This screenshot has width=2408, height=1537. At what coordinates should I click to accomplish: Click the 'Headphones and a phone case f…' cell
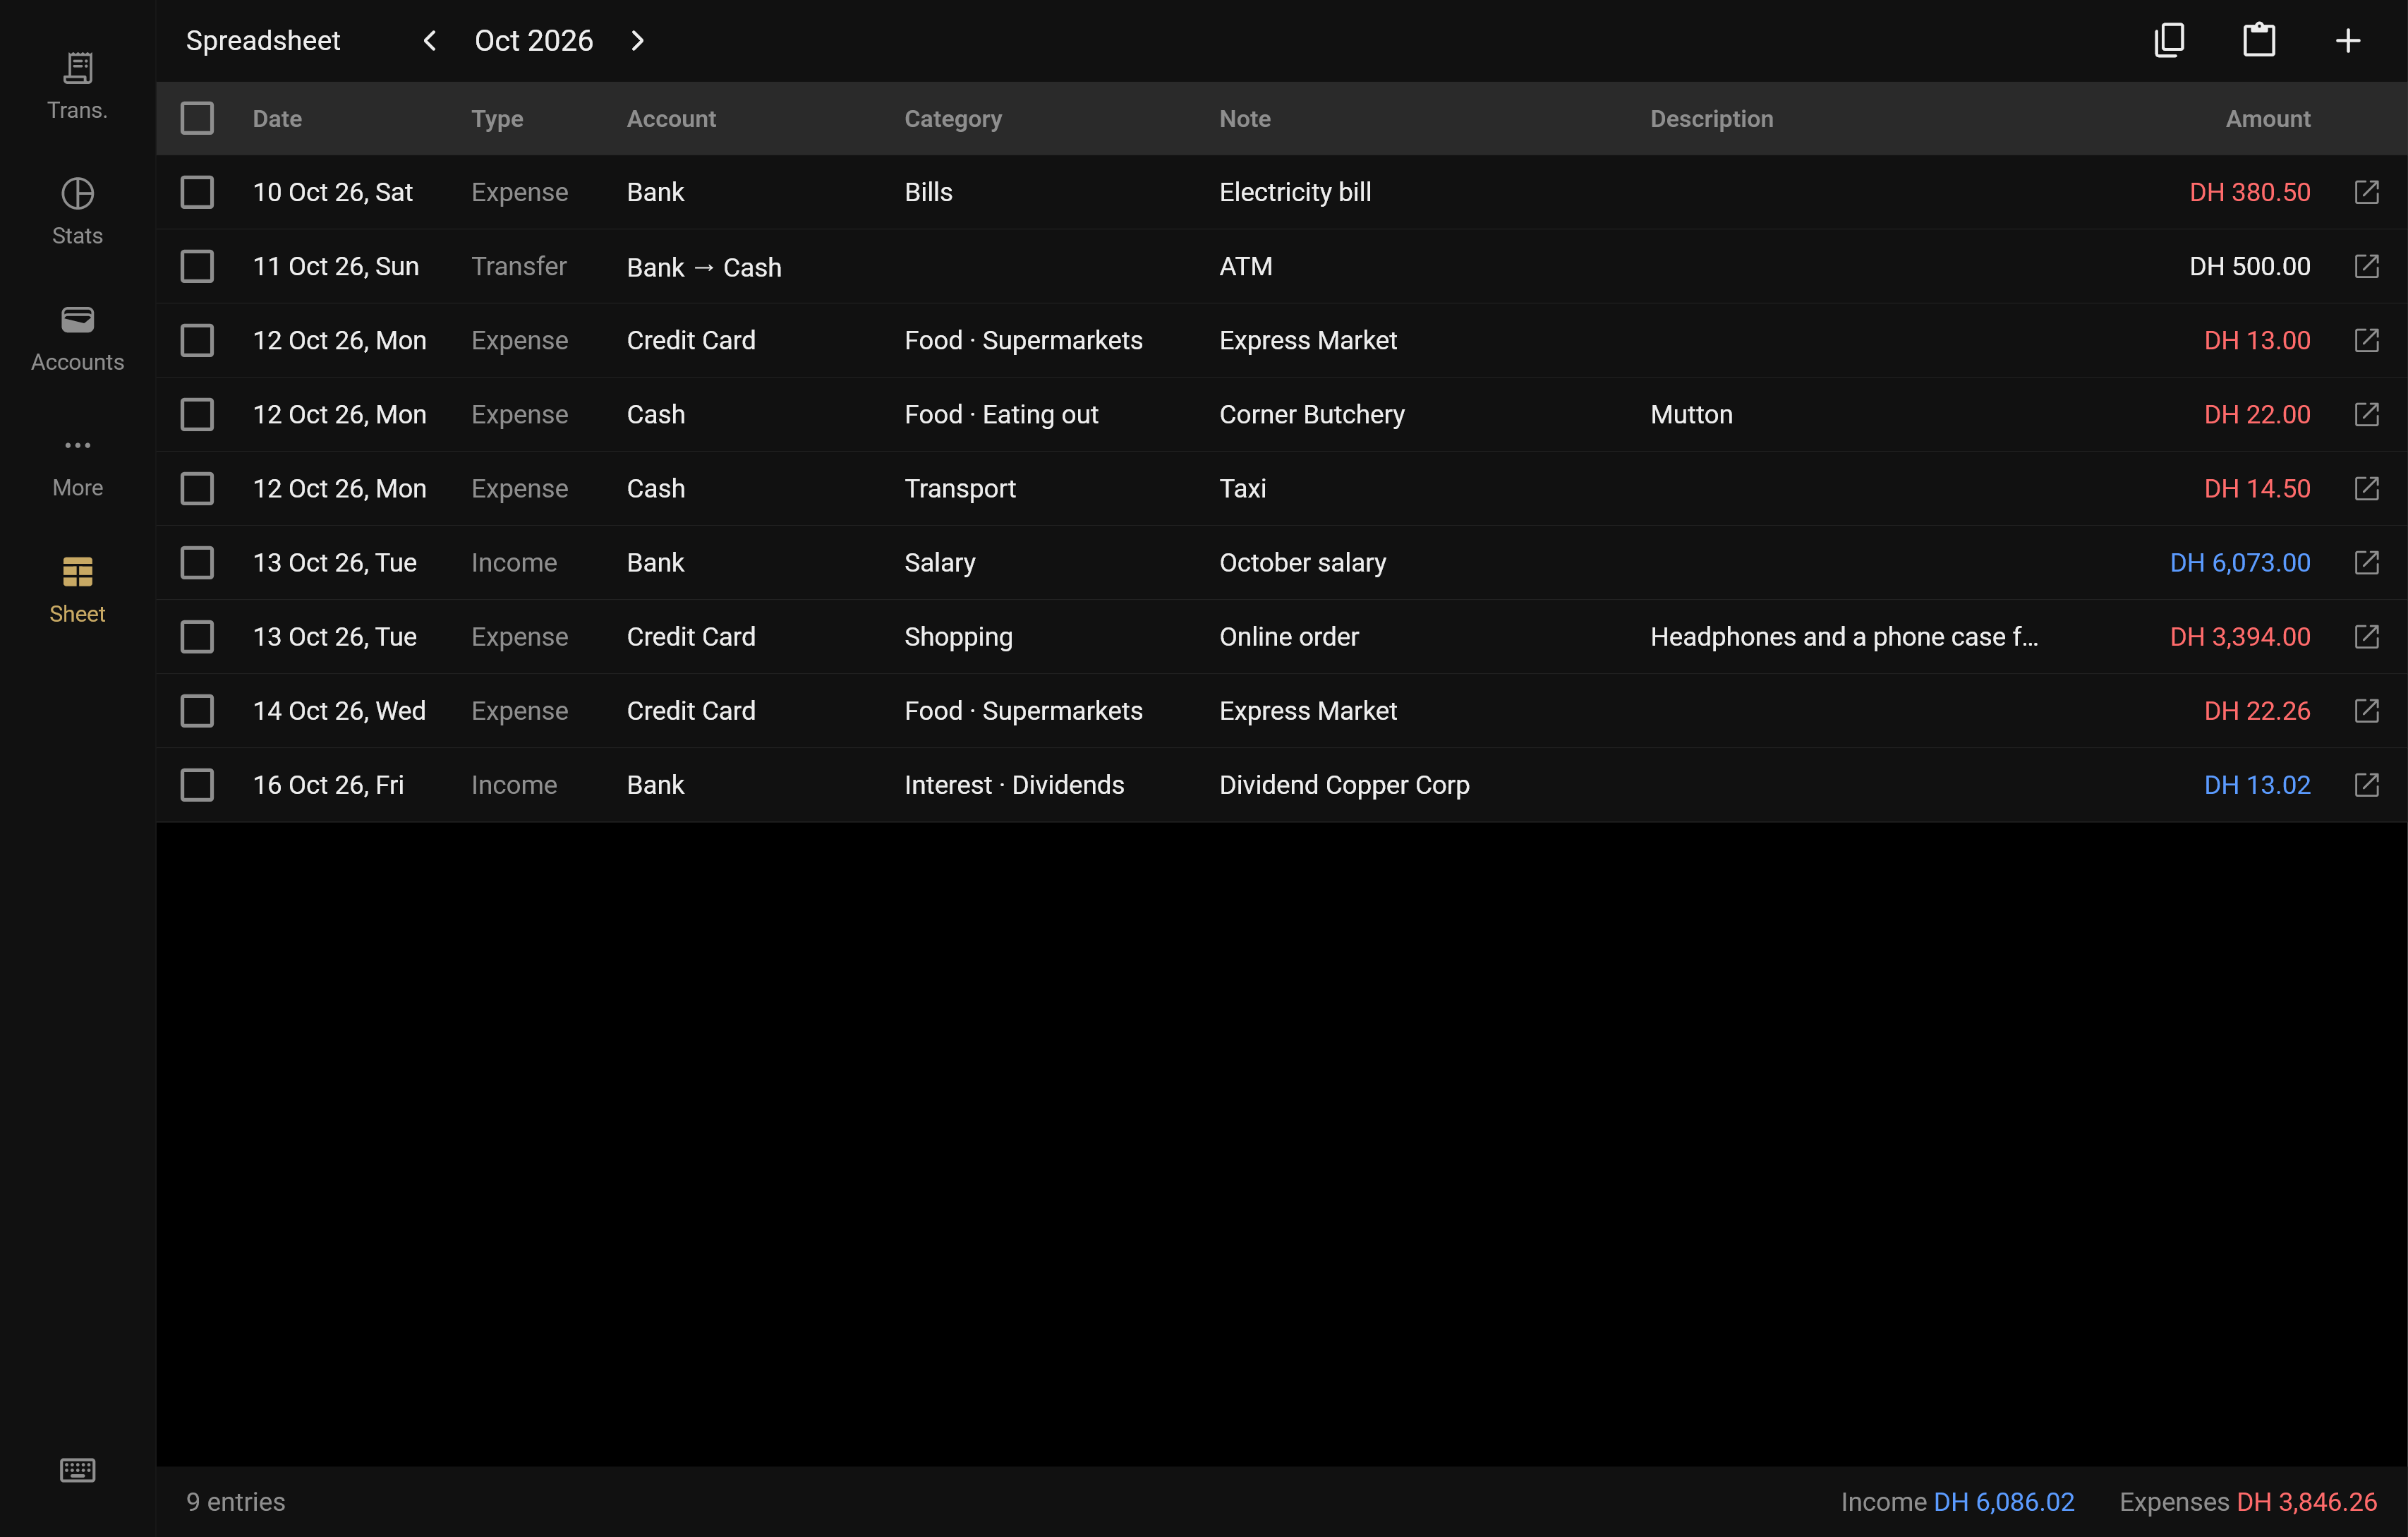point(1844,636)
